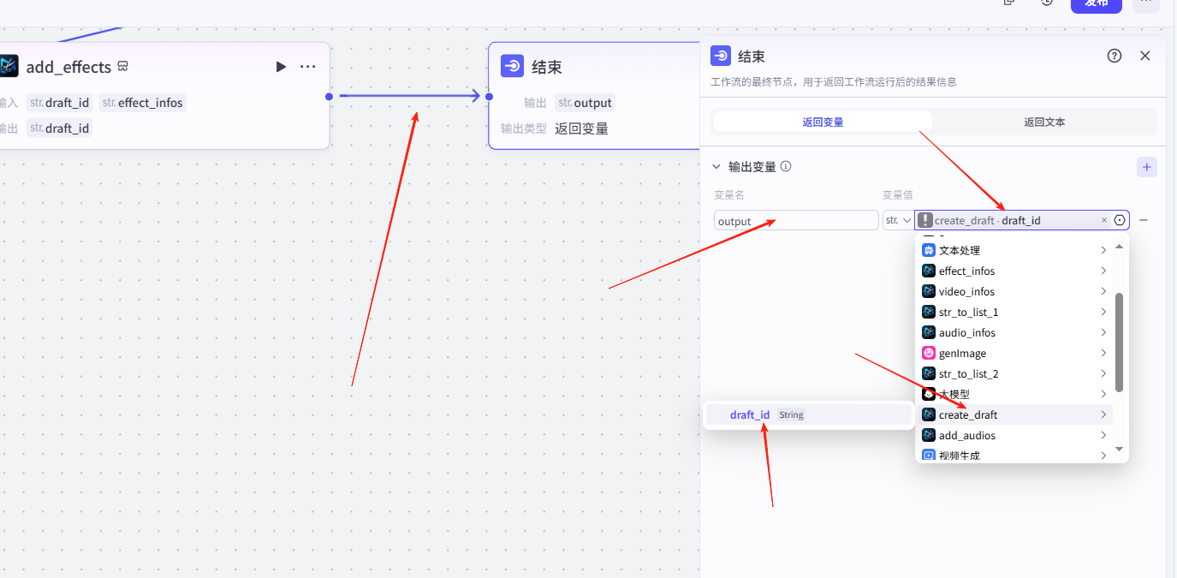The image size is (1177, 578).
Task: Add a new output variable with plus
Action: (x=1146, y=167)
